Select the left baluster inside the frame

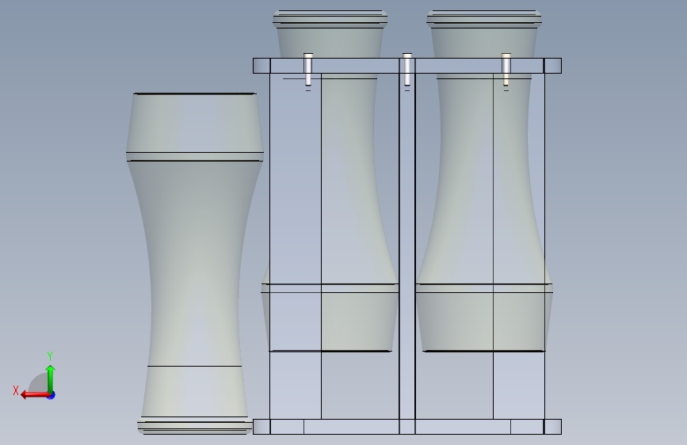[330, 181]
